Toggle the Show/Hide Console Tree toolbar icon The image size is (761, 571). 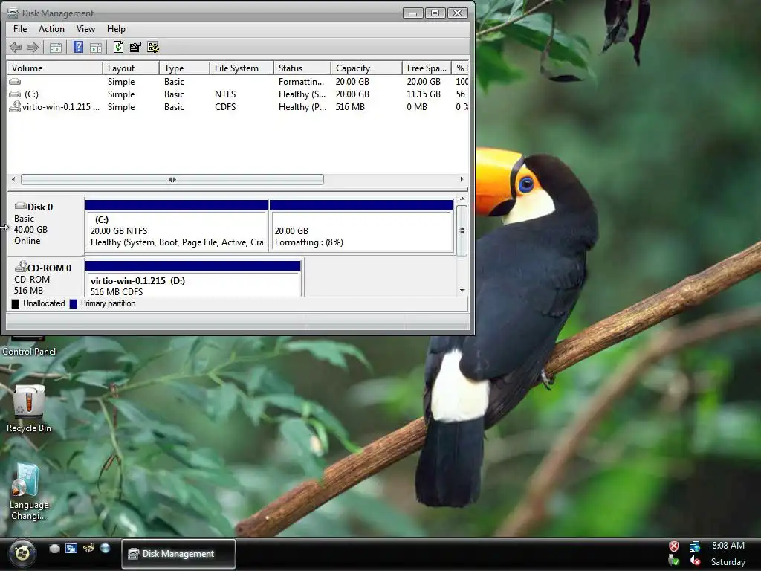click(56, 47)
